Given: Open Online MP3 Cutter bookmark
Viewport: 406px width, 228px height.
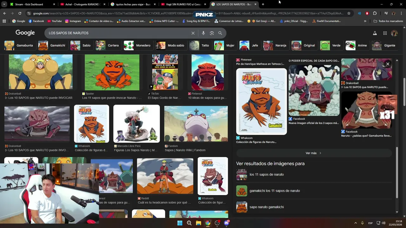Looking at the screenshot, I should [x=164, y=21].
